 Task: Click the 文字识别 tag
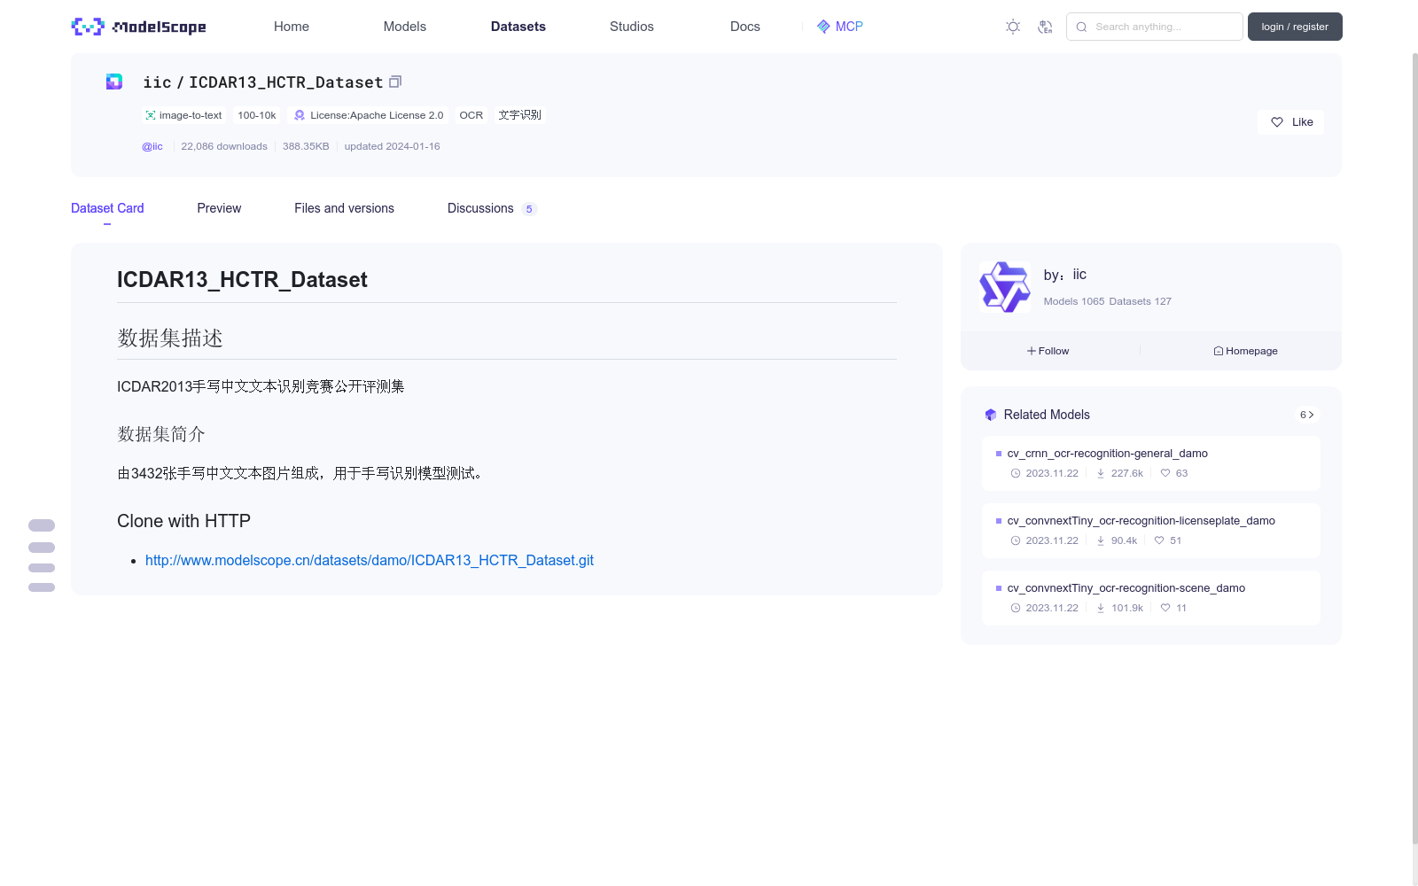point(520,115)
